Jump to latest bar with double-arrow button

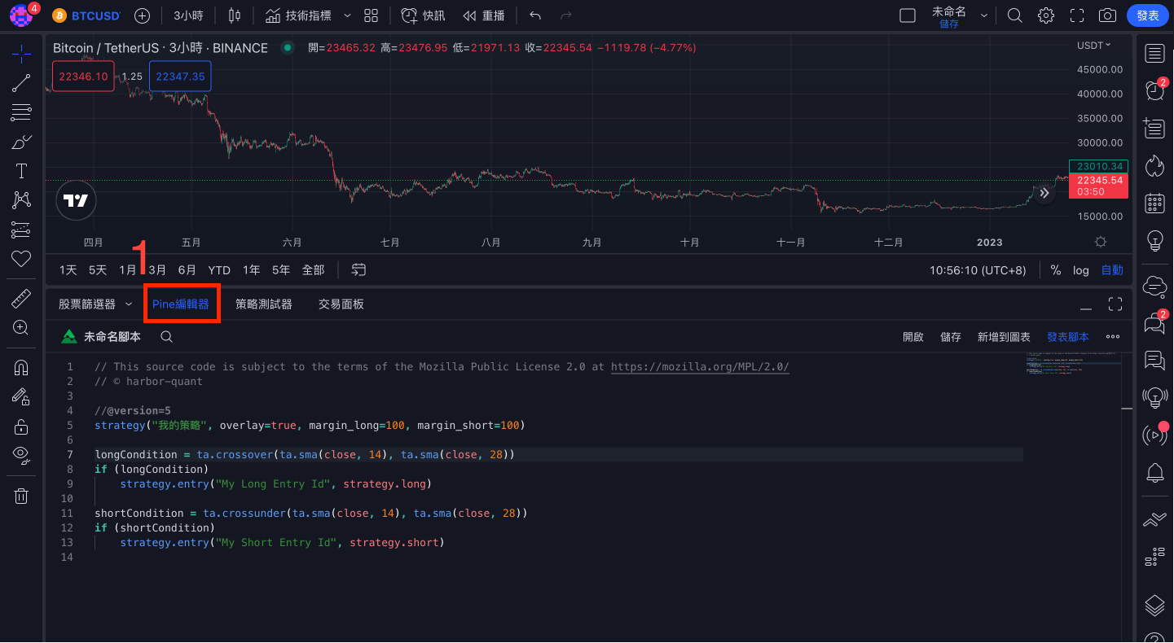(1045, 193)
